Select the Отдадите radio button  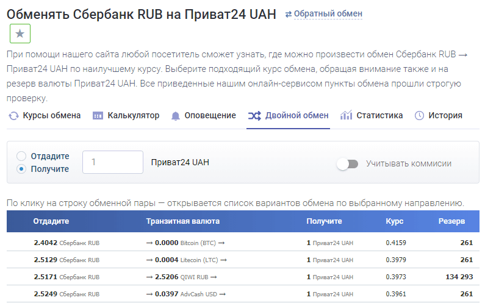(x=21, y=156)
